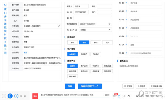
Task: Mark call status as 下次再打
Action: [96, 66]
